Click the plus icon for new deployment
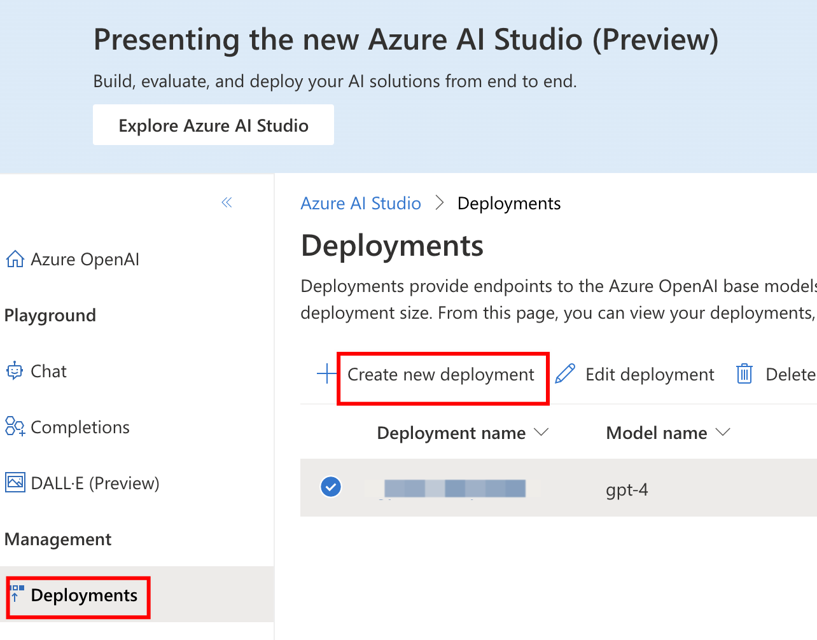Image resolution: width=817 pixels, height=640 pixels. (327, 374)
